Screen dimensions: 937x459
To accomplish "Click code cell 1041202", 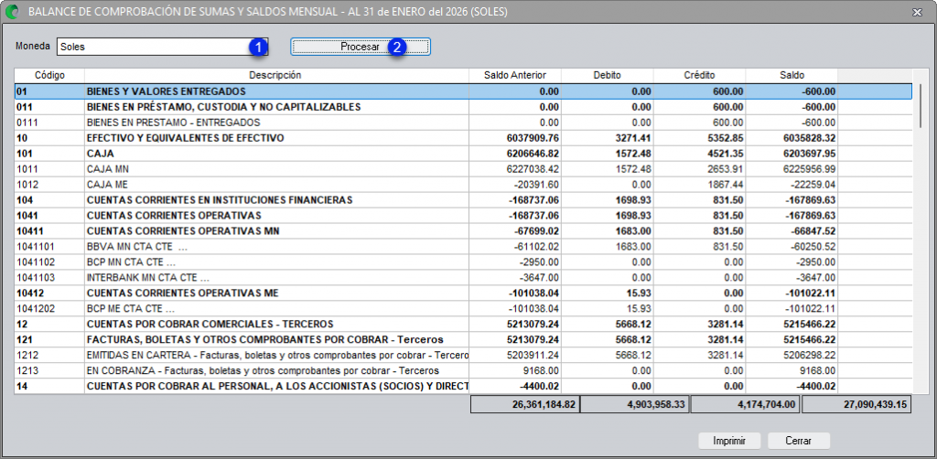I will coord(49,308).
